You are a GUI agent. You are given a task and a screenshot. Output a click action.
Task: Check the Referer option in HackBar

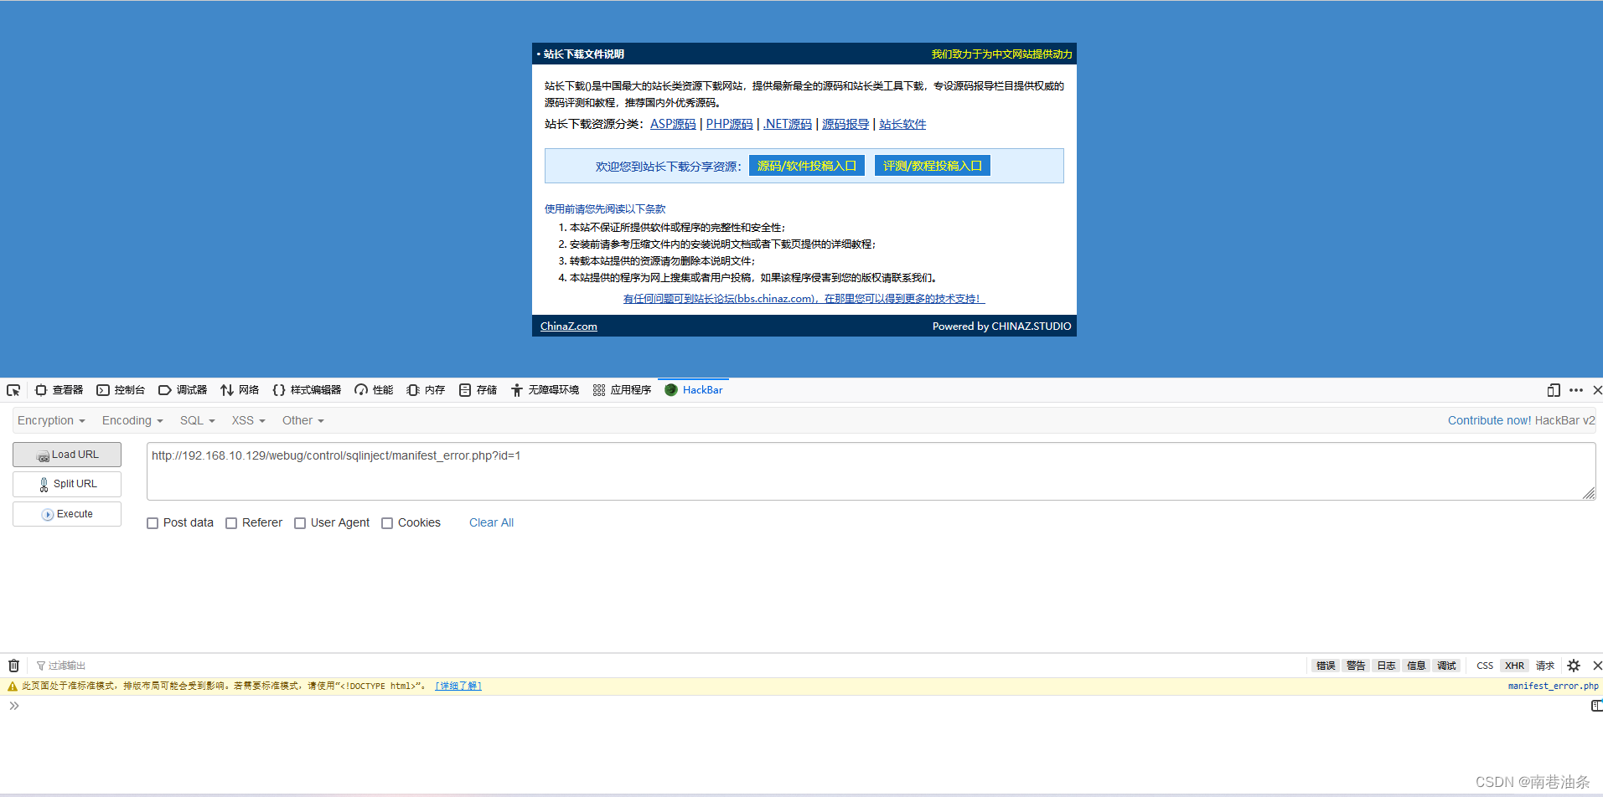[x=231, y=522]
